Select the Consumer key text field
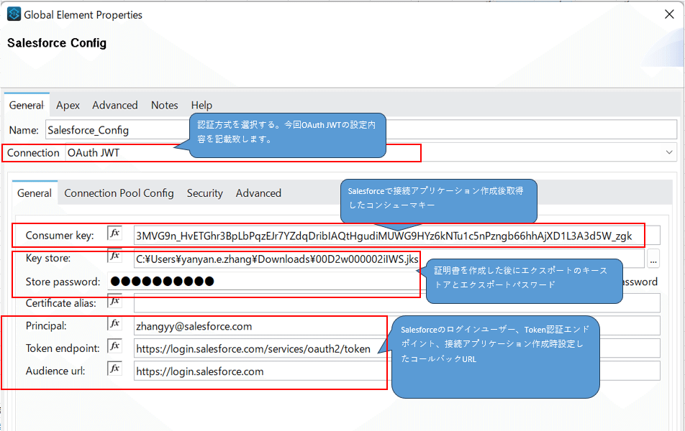Image resolution: width=685 pixels, height=431 pixels. pos(360,234)
